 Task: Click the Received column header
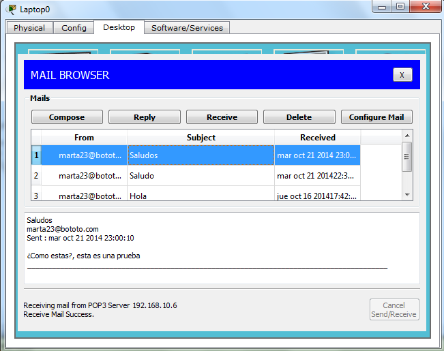[x=317, y=138]
